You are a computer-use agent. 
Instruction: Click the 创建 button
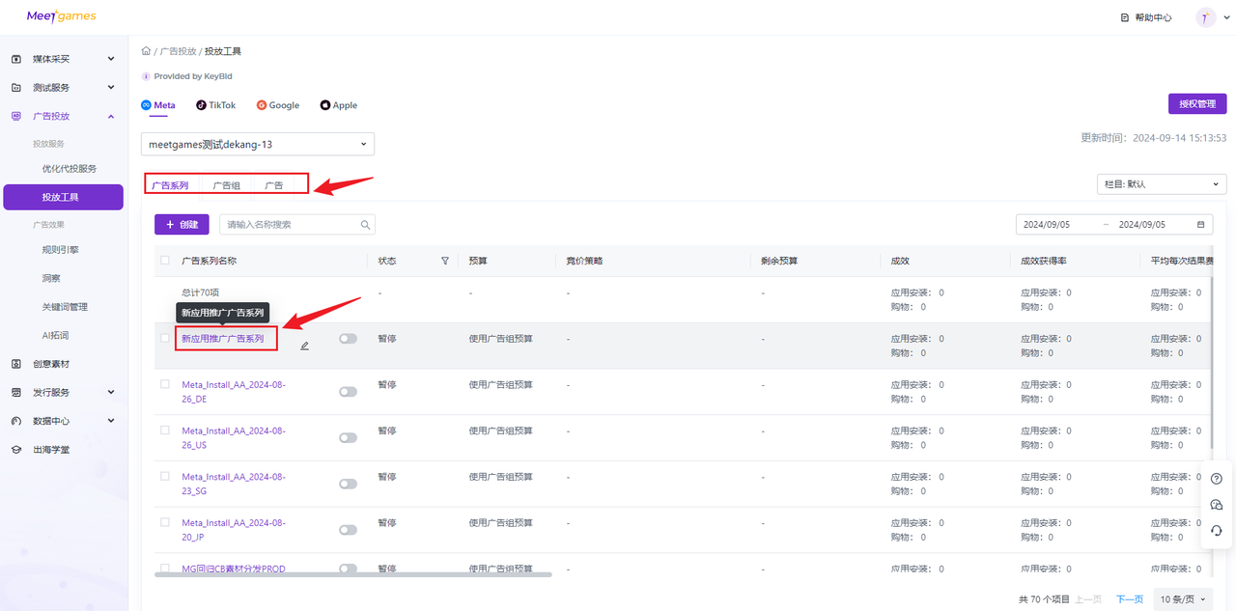pyautogui.click(x=182, y=225)
